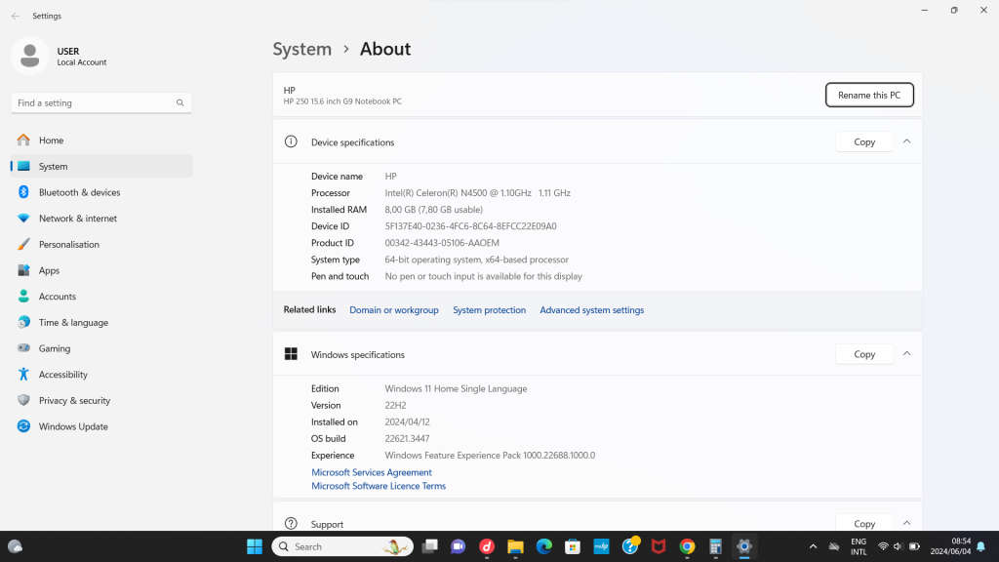Open the Wi-Fi icon in the system tray

point(886,546)
